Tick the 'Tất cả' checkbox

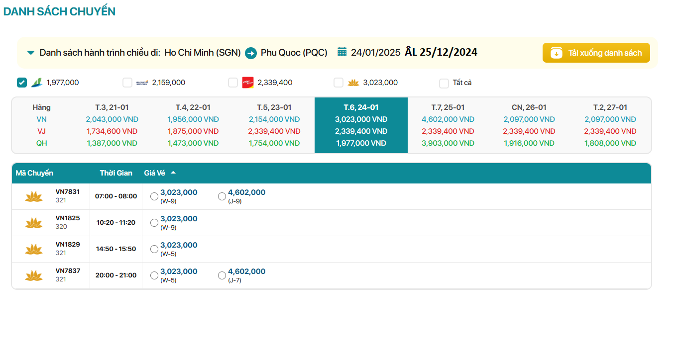(444, 83)
